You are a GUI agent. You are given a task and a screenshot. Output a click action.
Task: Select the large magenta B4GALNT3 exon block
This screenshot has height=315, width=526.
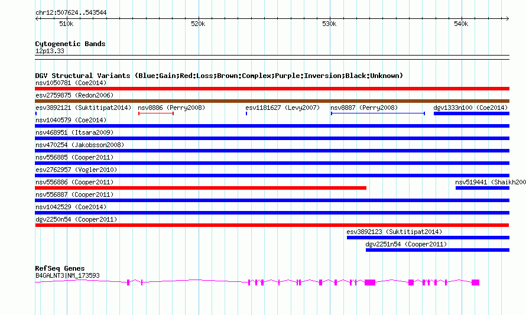pyautogui.click(x=370, y=282)
